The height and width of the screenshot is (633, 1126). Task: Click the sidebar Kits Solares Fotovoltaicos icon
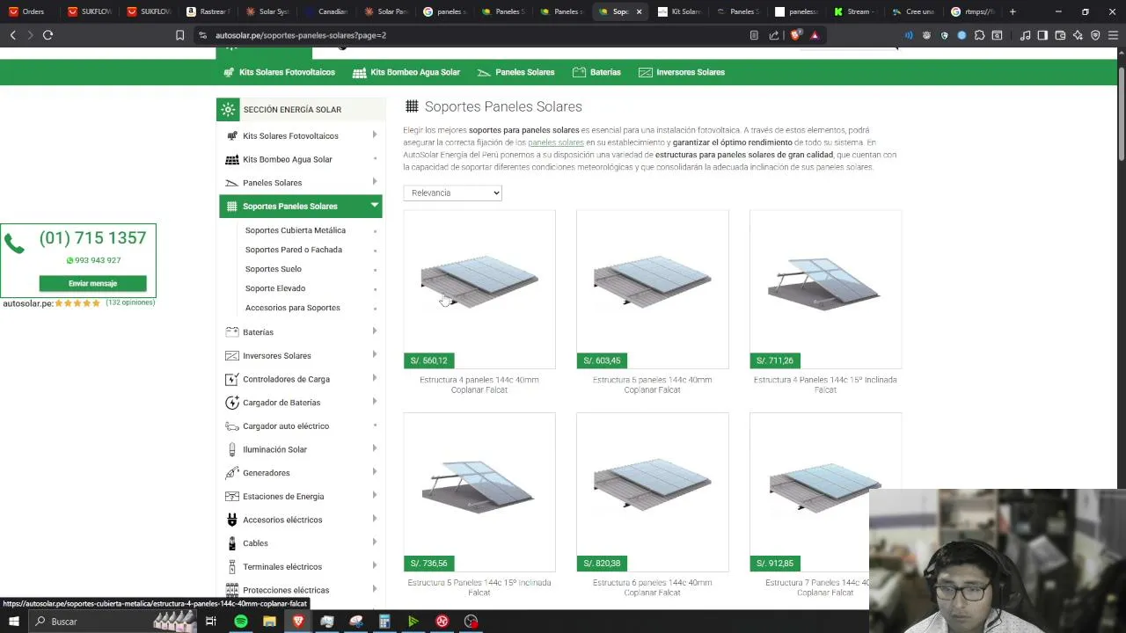[232, 135]
